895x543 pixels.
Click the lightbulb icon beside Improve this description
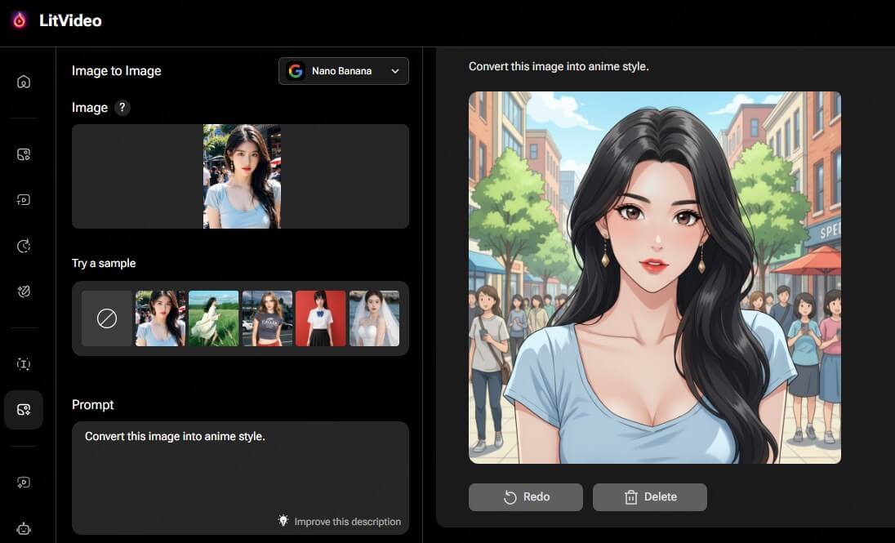pos(283,521)
